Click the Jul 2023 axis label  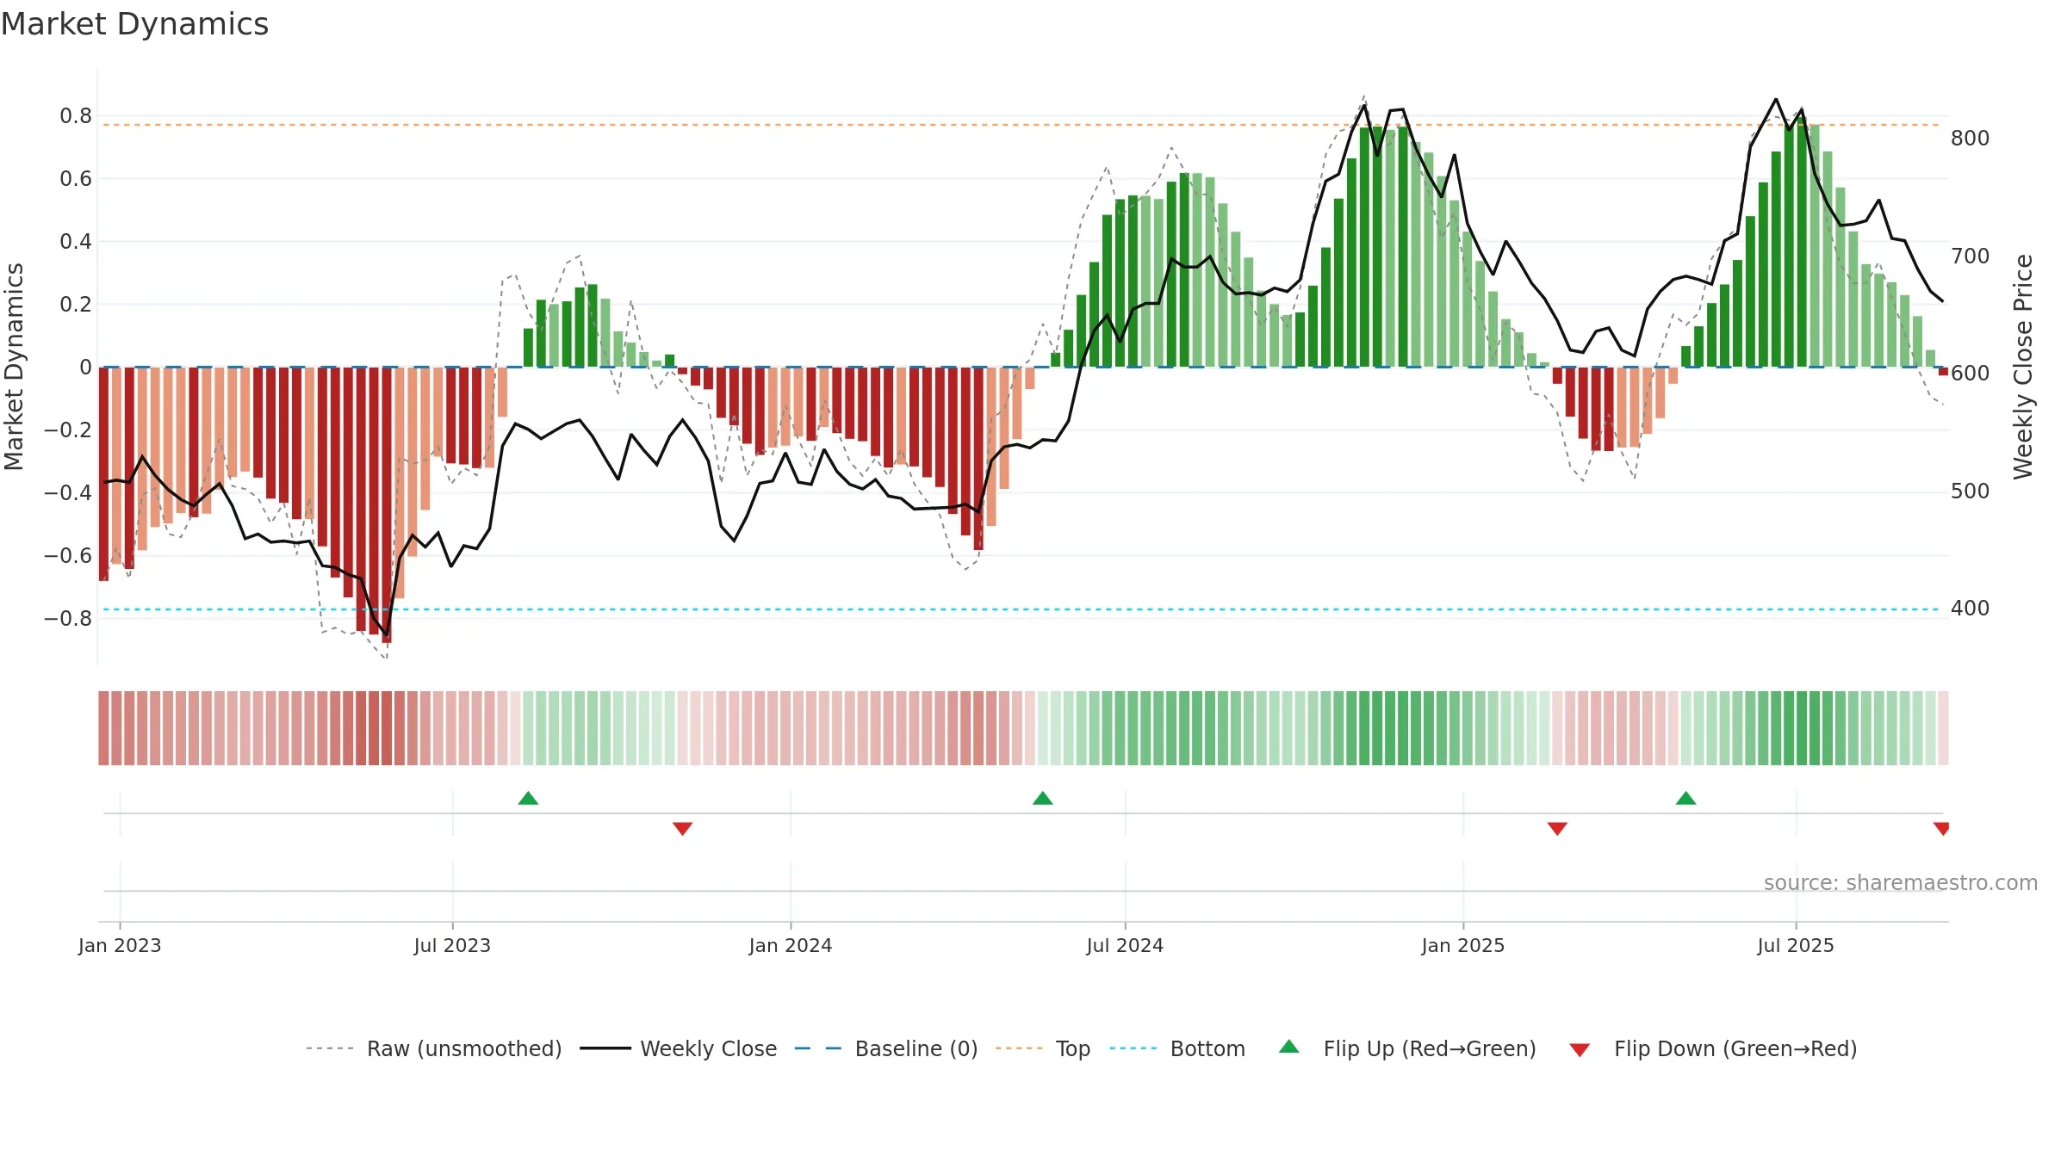(452, 945)
